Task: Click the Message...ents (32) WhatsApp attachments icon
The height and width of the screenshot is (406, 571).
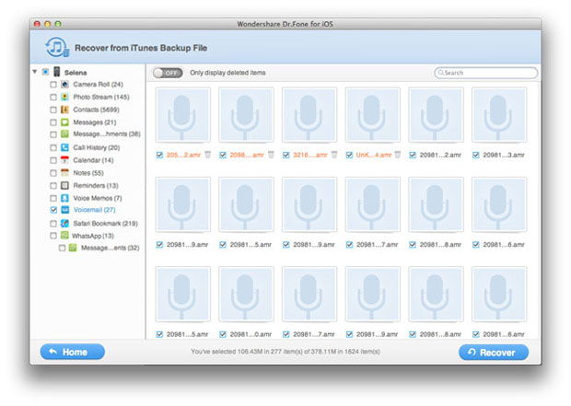Action: coord(73,248)
